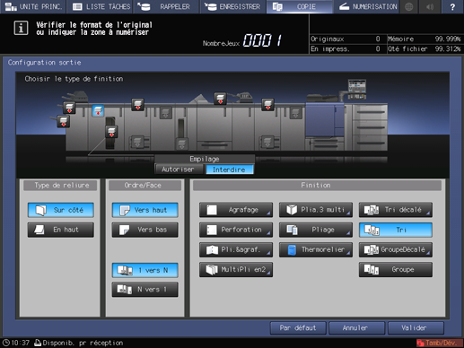Switch to the NUMERISATION tab
Viewport: 464px width, 348px height.
pyautogui.click(x=368, y=6)
